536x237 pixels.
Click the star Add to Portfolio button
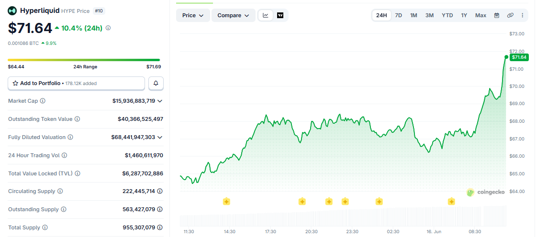[x=76, y=83]
